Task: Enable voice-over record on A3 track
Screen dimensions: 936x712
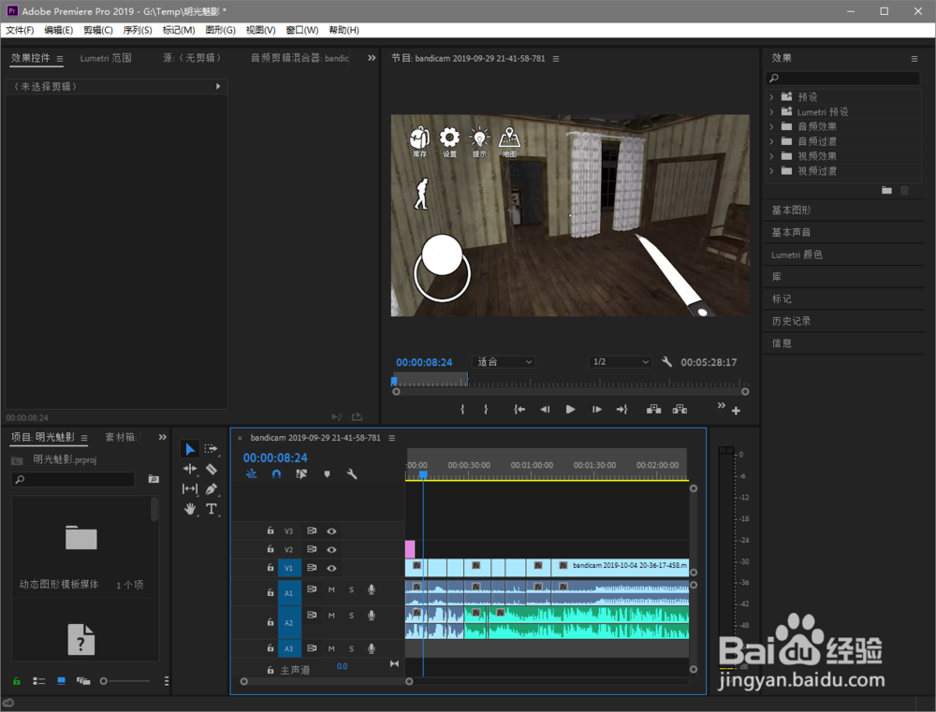Action: (x=372, y=648)
